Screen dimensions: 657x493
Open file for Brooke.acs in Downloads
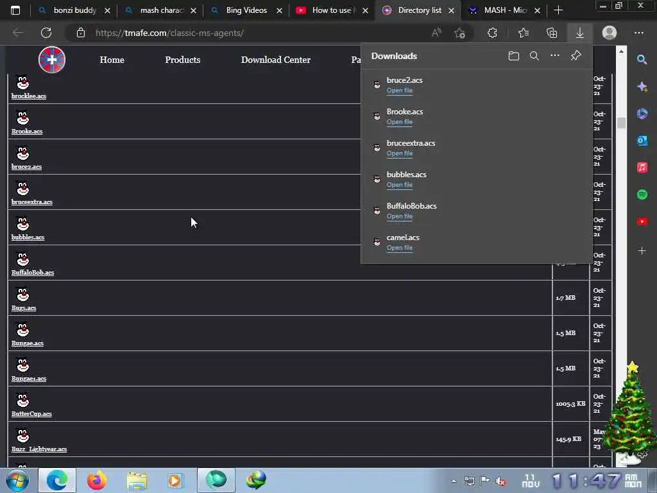pyautogui.click(x=400, y=122)
